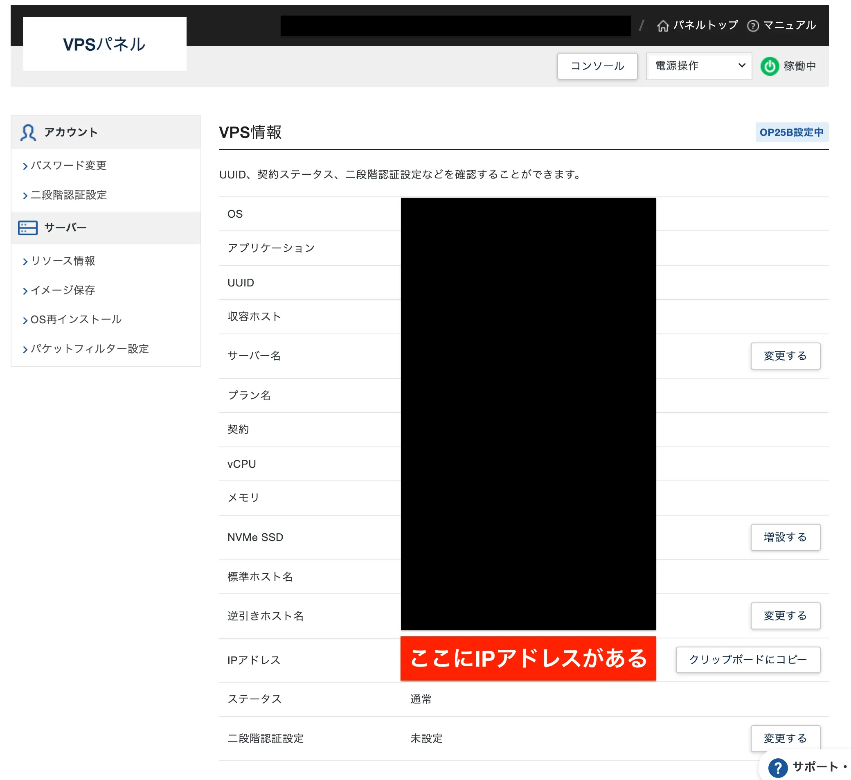Click the 逆引きホスト名 変更する button
The height and width of the screenshot is (780, 851).
coord(784,615)
